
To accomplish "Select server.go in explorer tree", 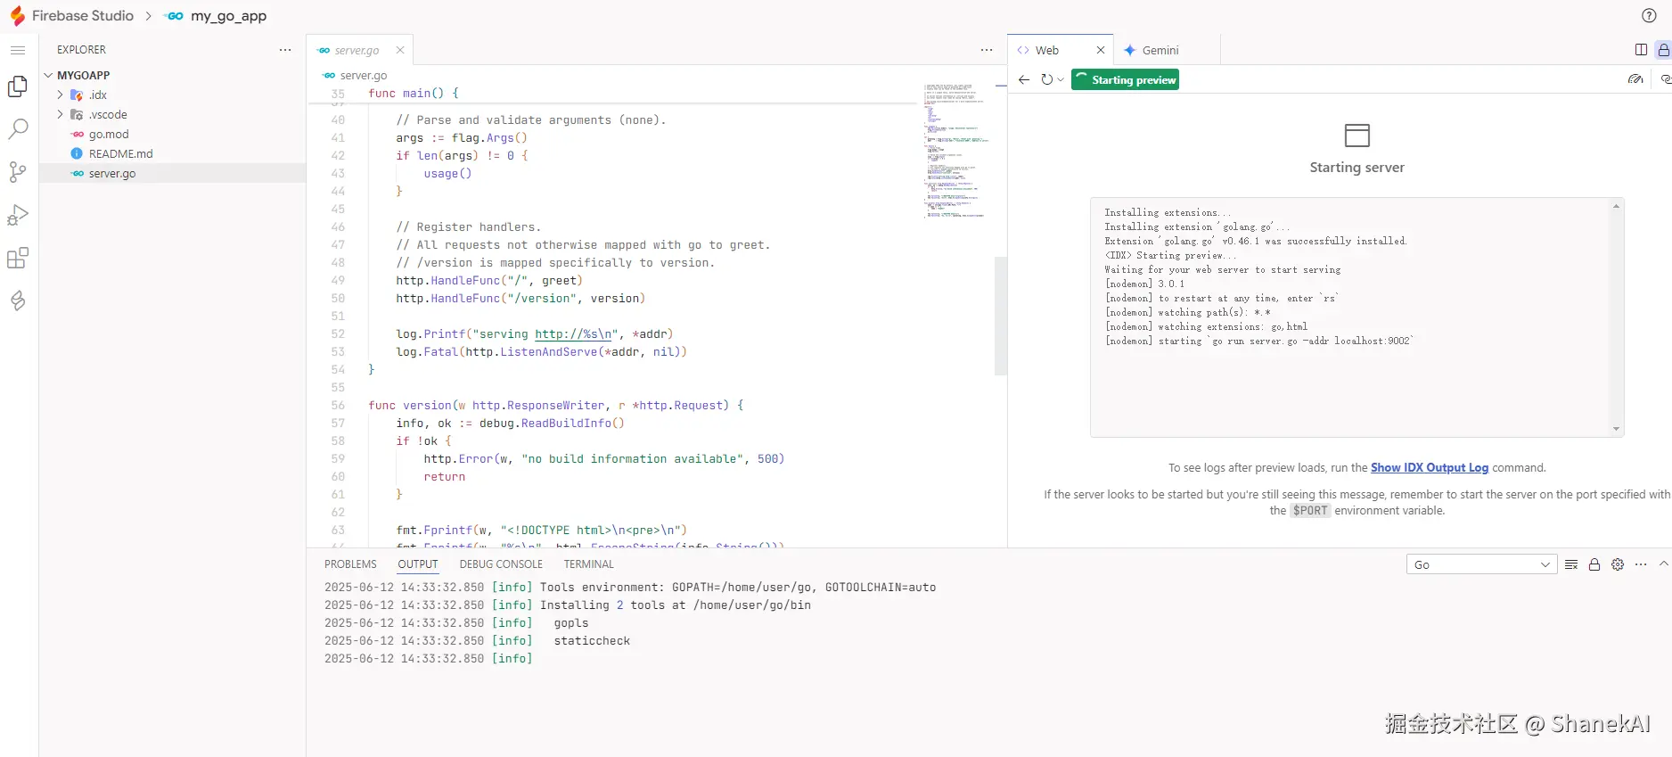I will click(172, 173).
